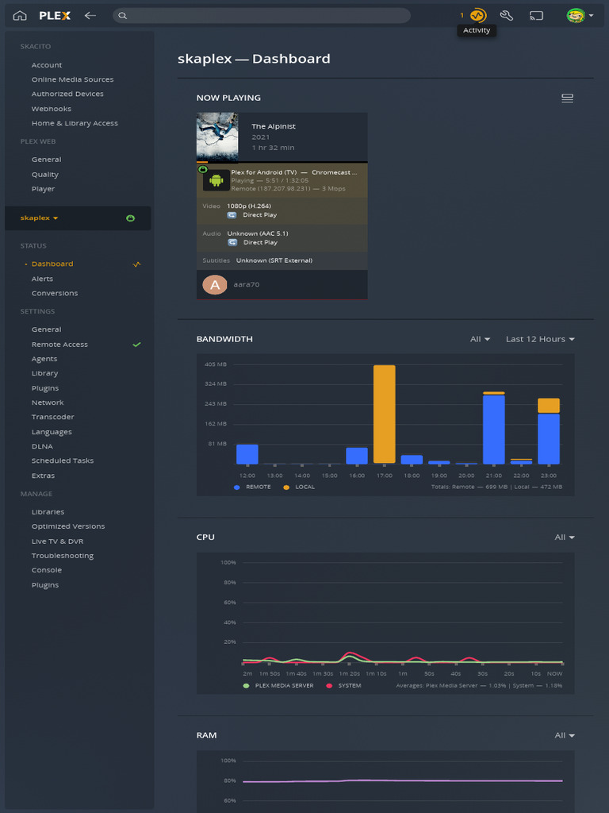
Task: Open Last 12 Hours range dropdown
Action: click(540, 339)
